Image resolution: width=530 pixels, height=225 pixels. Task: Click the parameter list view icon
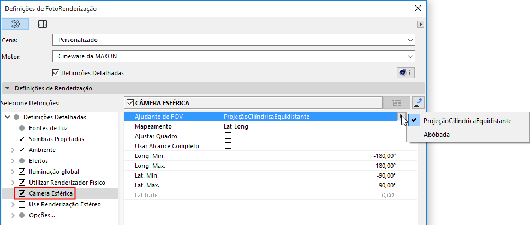tap(397, 103)
